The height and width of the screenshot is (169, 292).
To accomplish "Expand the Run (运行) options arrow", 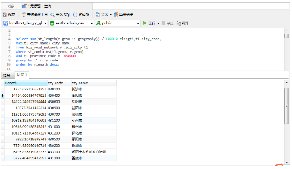I will coord(158,23).
